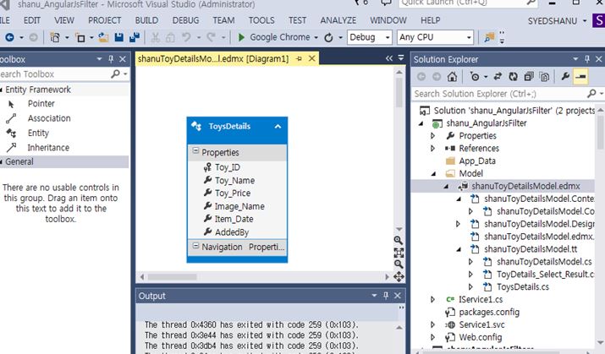
Task: Select the shanuToyDetailsModel edmx Diagram1 tab
Action: 213,58
